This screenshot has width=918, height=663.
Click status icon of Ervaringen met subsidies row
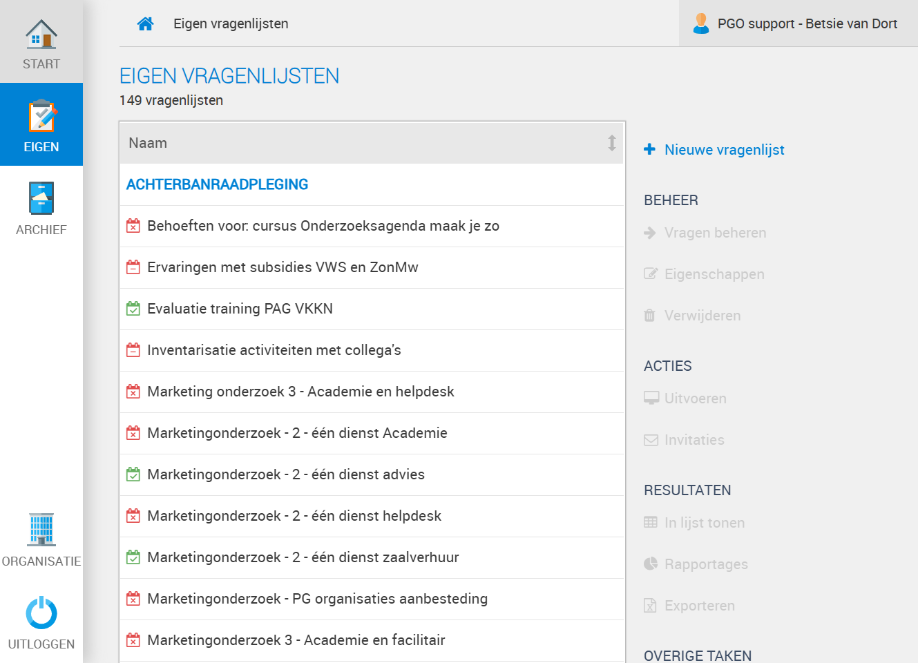point(133,267)
